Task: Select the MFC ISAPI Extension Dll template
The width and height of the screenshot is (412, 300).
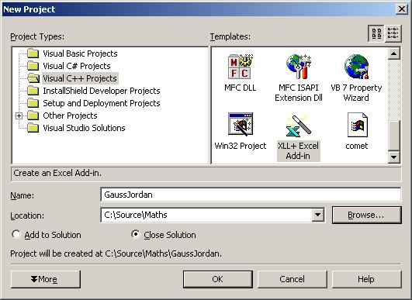Action: pyautogui.click(x=299, y=78)
